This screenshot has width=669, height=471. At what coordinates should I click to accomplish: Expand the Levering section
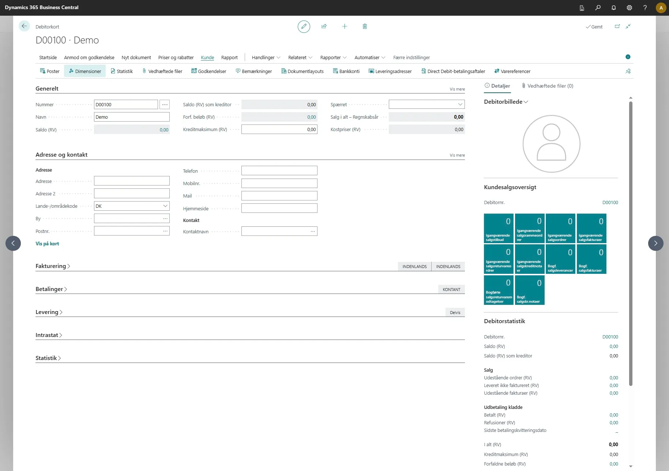(x=49, y=312)
